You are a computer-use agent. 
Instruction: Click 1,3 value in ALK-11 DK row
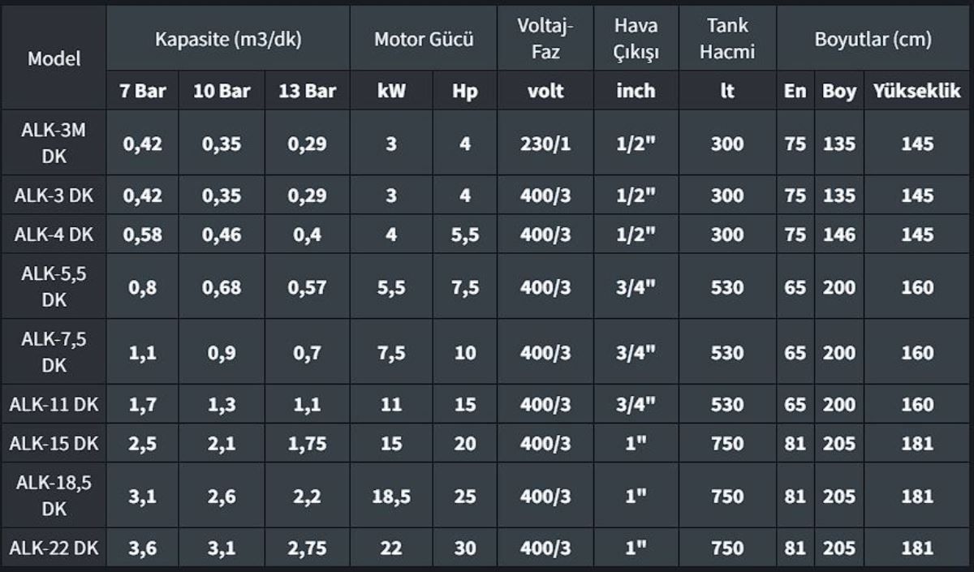221,405
